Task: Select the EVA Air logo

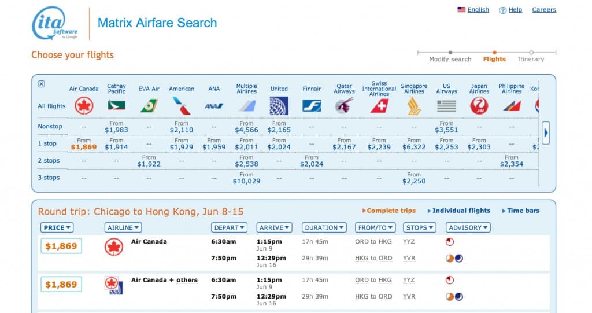Action: tap(149, 106)
